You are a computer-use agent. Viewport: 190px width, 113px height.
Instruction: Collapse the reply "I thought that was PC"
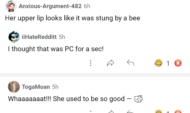coord(56,50)
